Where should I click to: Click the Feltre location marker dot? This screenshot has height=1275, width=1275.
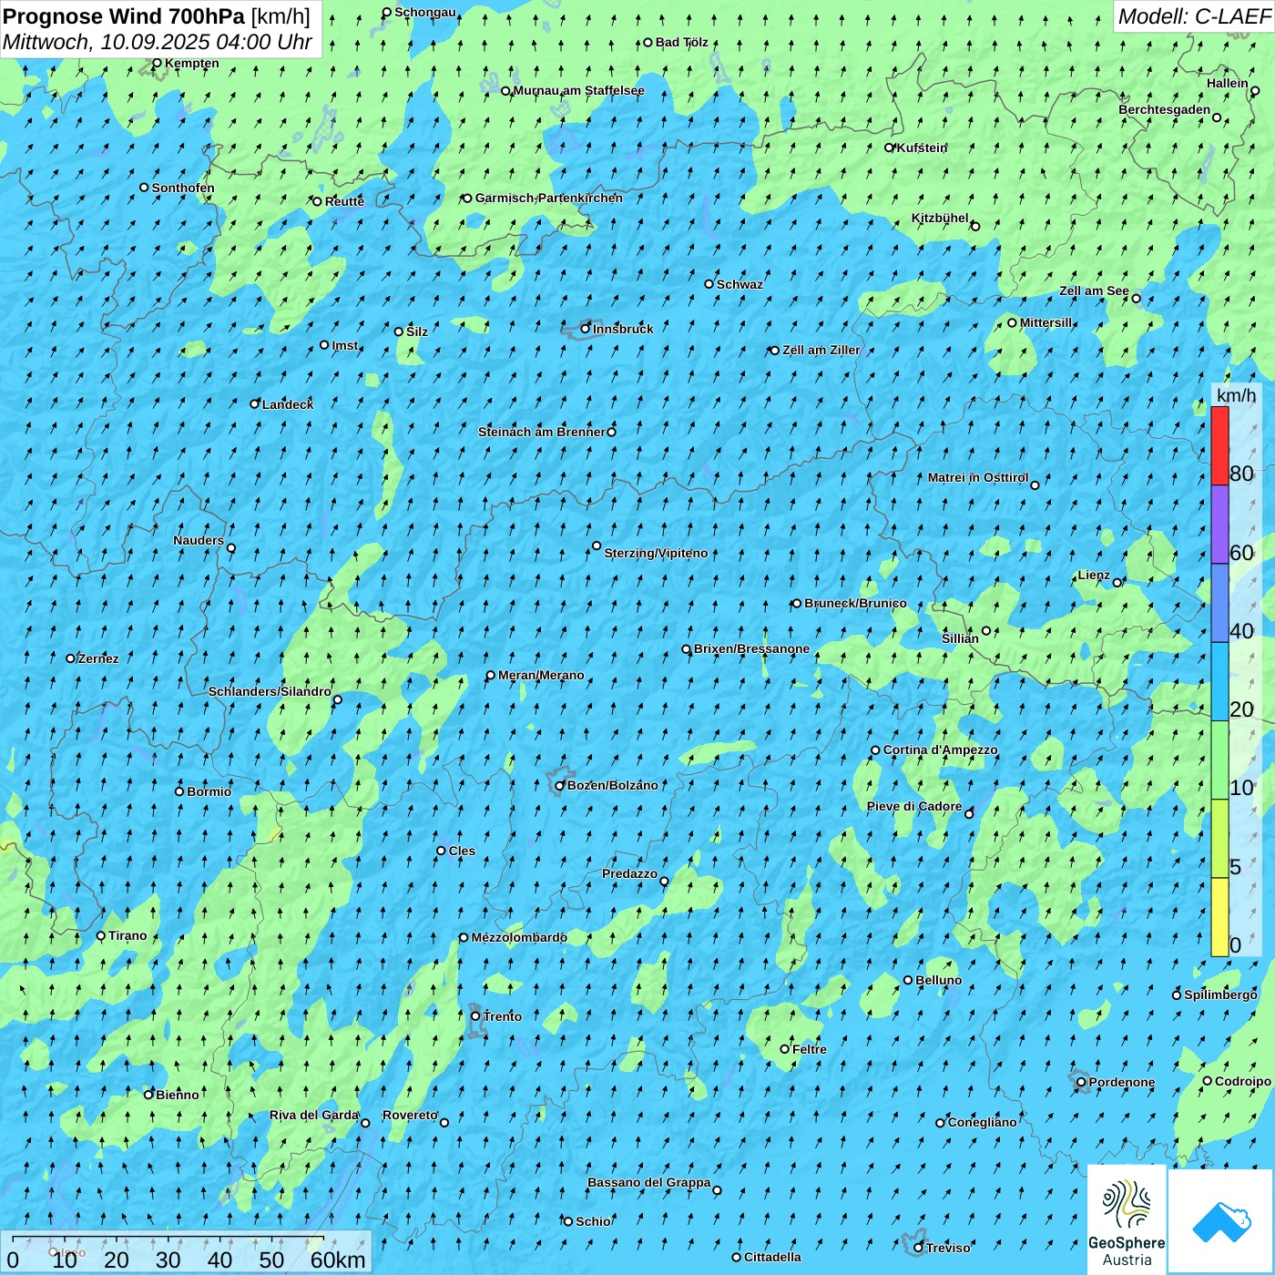[784, 1049]
